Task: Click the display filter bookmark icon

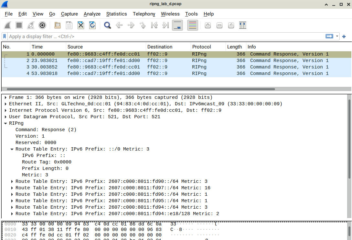Action: coord(5,37)
